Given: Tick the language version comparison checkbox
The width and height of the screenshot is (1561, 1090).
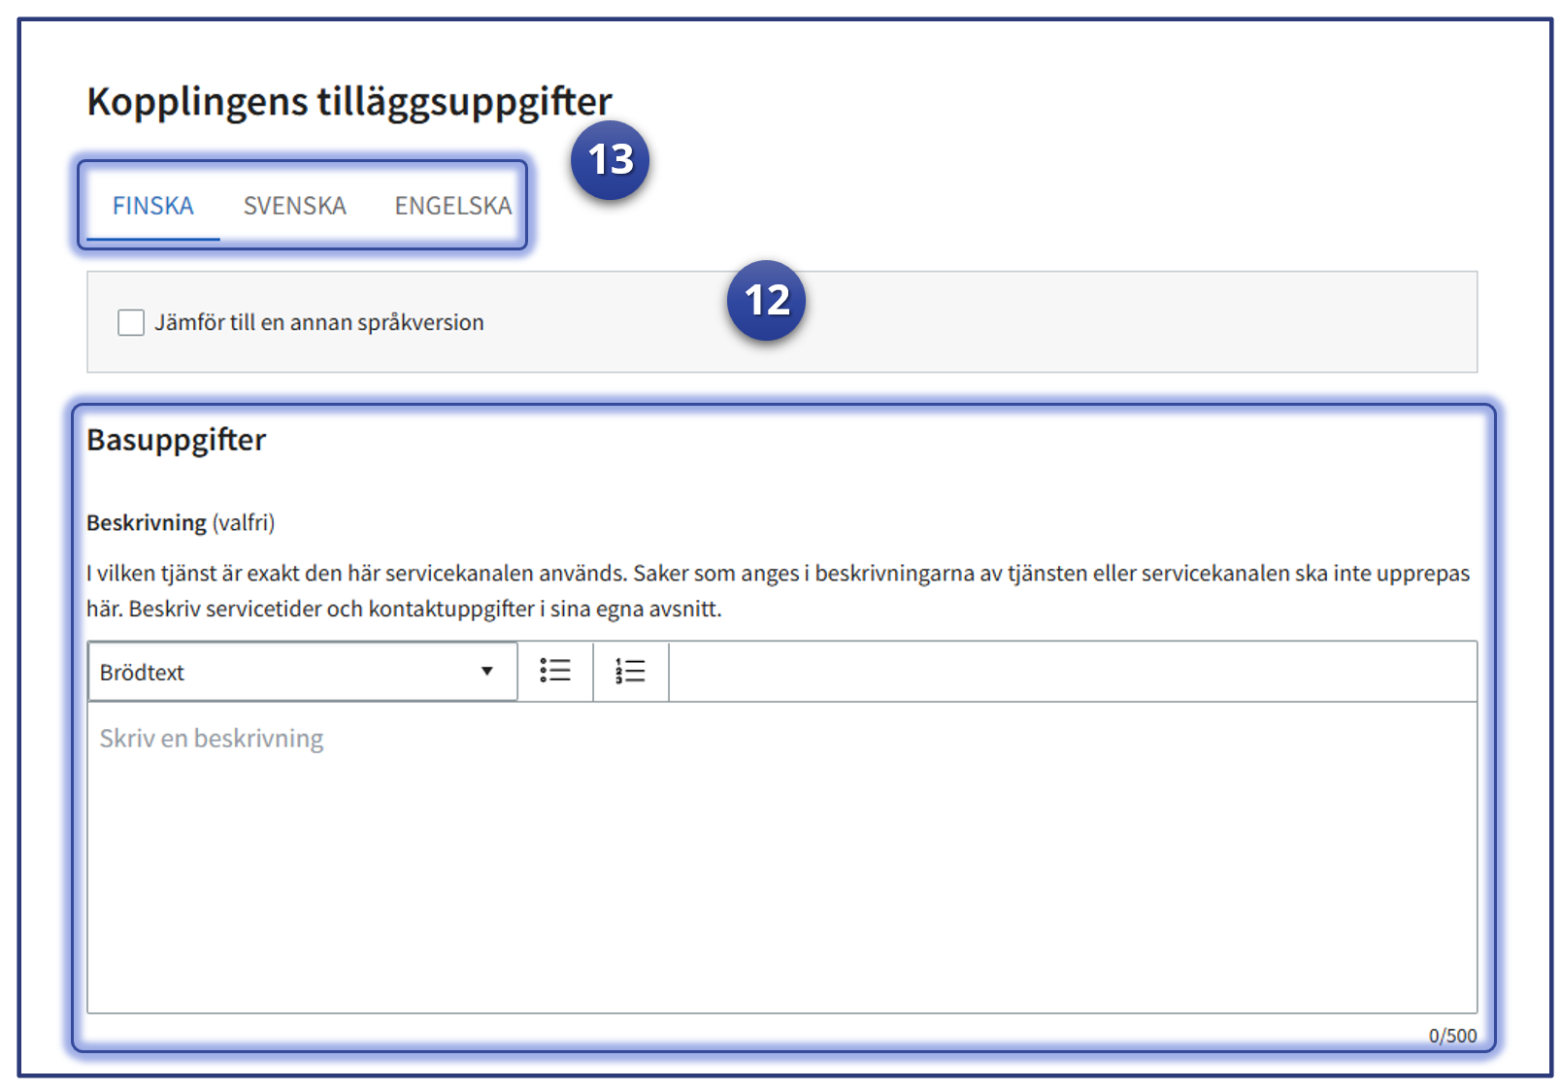Looking at the screenshot, I should pos(131,322).
